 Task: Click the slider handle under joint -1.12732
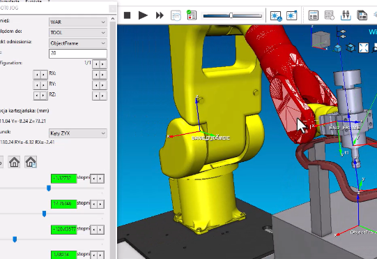pos(49,188)
